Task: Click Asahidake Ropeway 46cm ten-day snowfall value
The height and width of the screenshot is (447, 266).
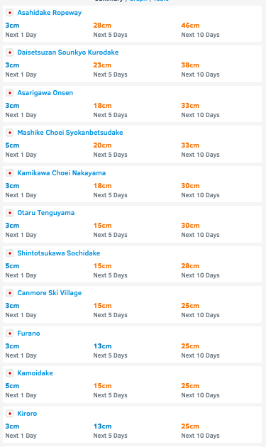Action: [190, 26]
